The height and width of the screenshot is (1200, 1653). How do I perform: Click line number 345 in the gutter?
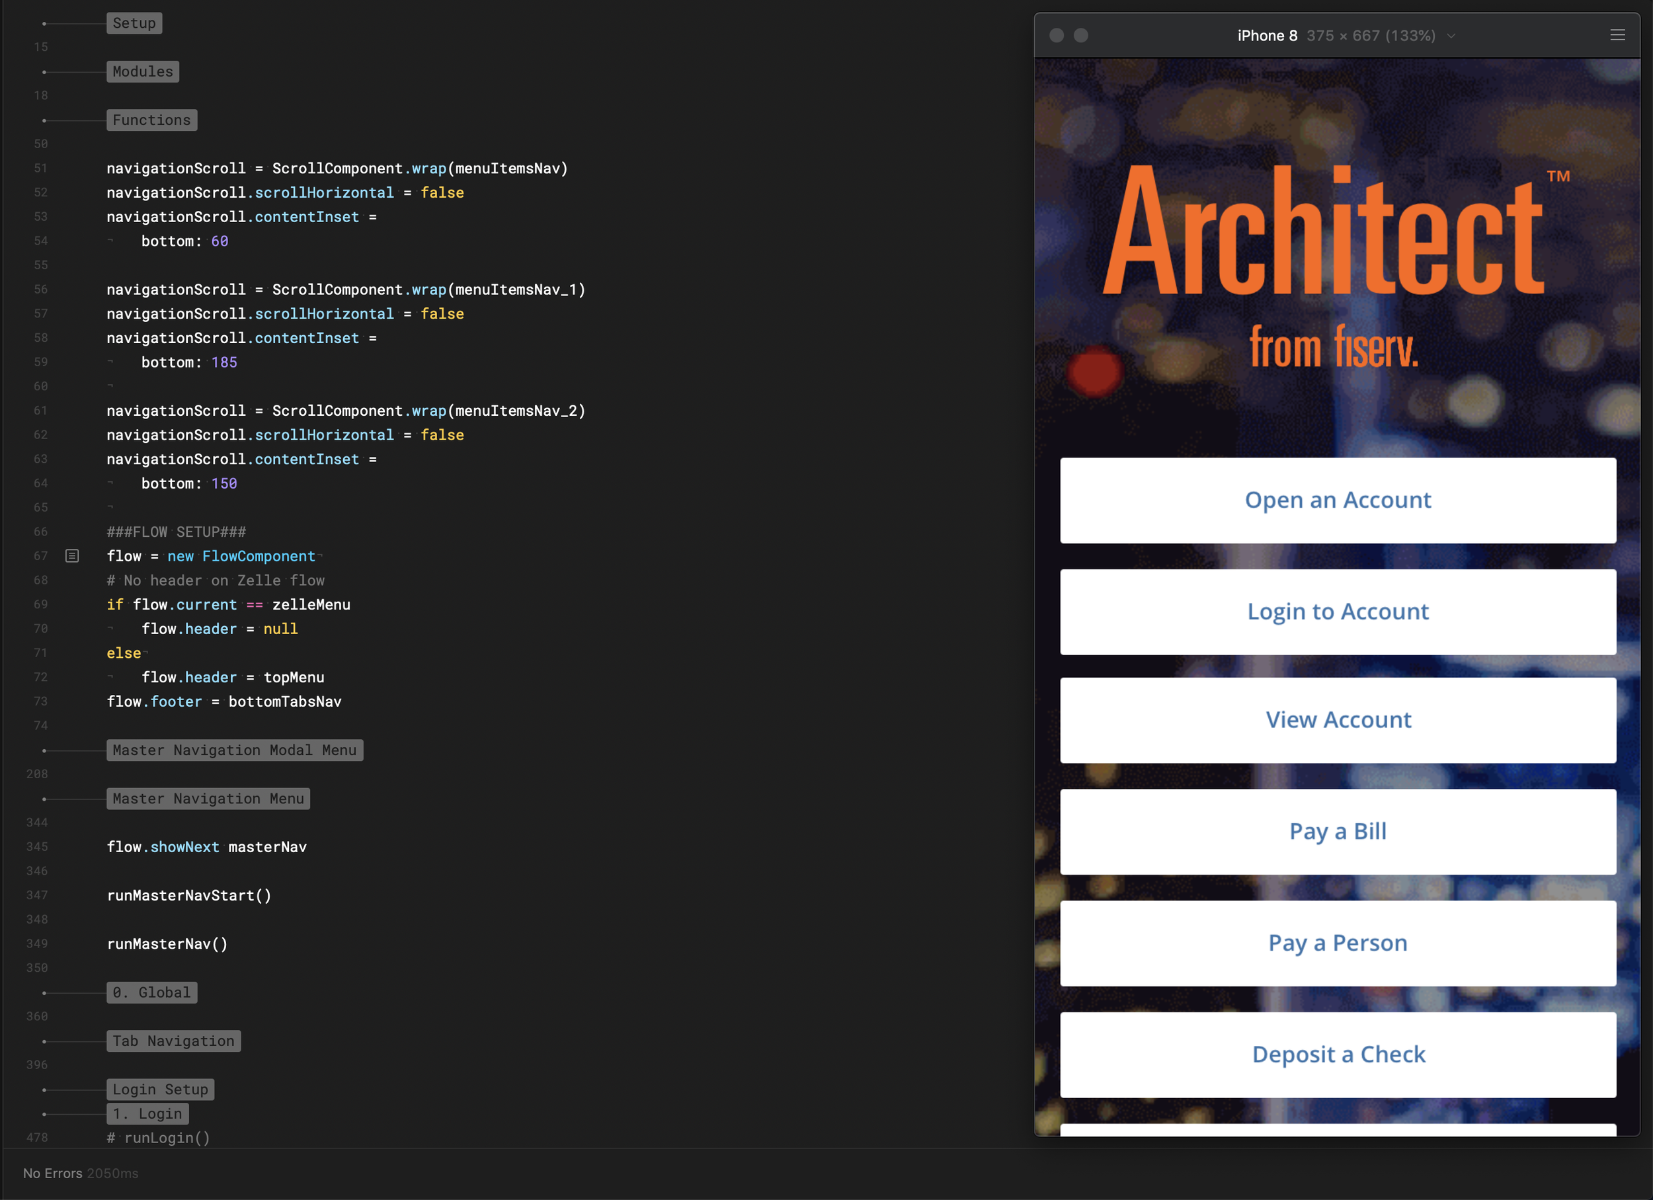point(36,847)
